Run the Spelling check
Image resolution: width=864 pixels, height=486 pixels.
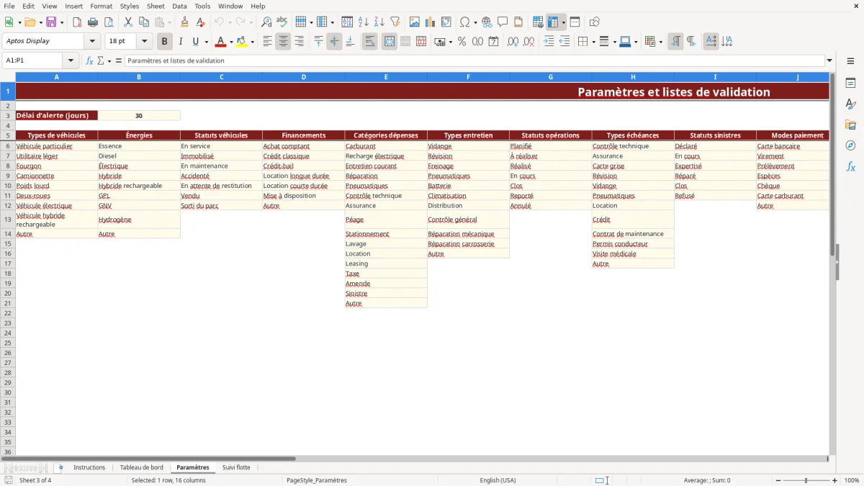[282, 22]
